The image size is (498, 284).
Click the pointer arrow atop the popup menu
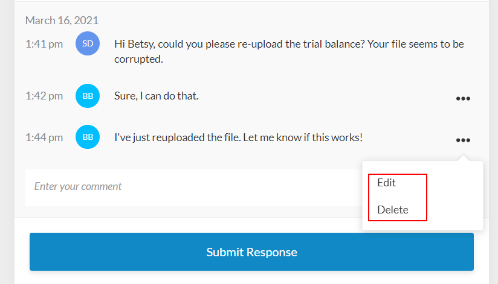point(463,158)
